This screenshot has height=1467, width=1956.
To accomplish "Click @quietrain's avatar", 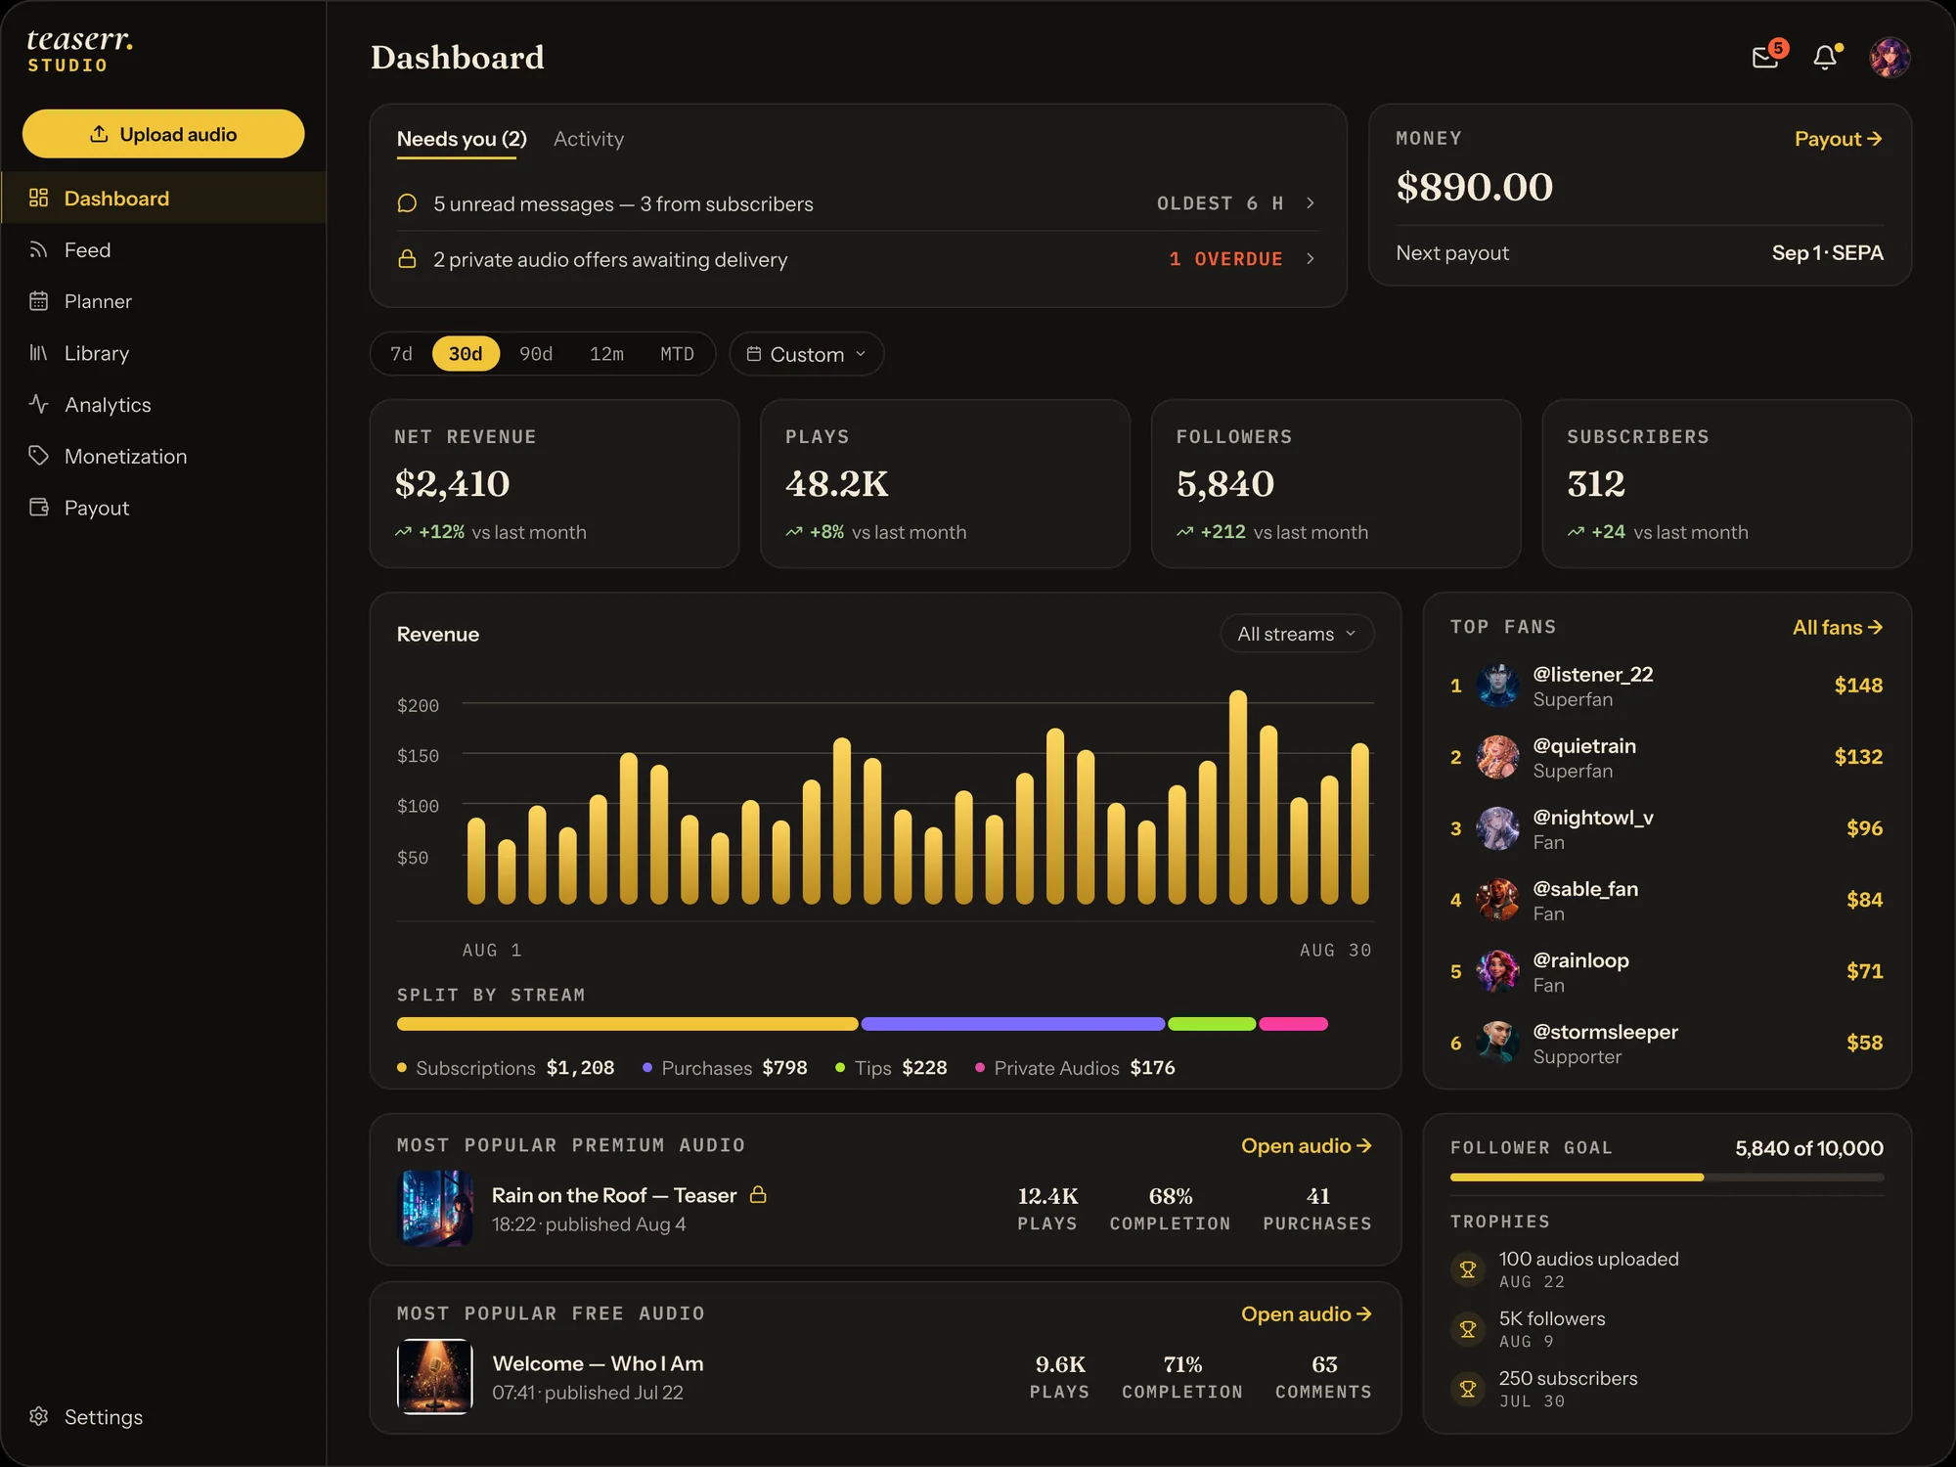I will click(1497, 757).
